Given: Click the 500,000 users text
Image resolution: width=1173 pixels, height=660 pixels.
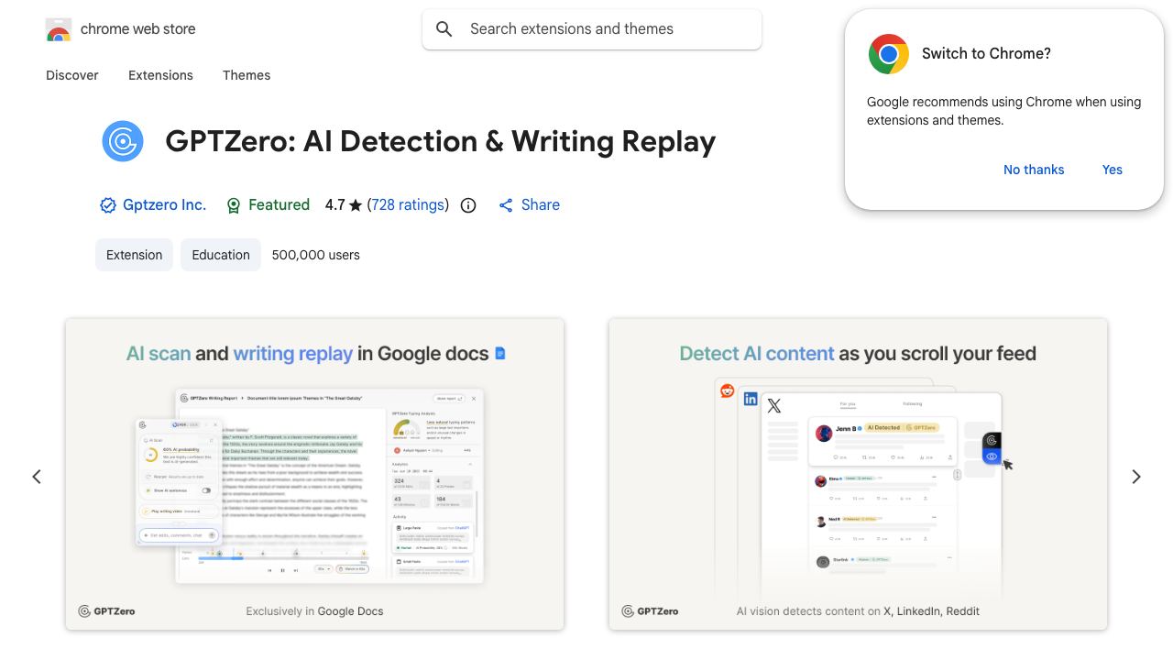Looking at the screenshot, I should (x=316, y=255).
